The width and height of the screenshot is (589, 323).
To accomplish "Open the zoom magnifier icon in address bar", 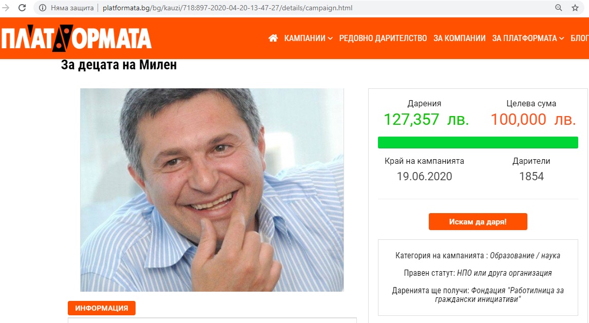I will [x=559, y=8].
